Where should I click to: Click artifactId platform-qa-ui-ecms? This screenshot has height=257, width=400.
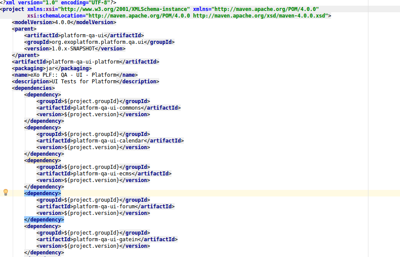(x=104, y=174)
